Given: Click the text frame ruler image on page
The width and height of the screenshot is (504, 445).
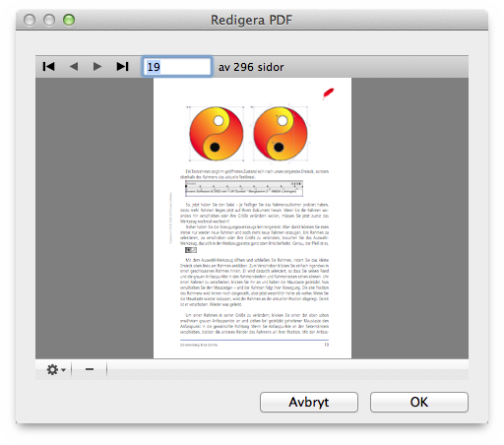Looking at the screenshot, I should pos(244,188).
